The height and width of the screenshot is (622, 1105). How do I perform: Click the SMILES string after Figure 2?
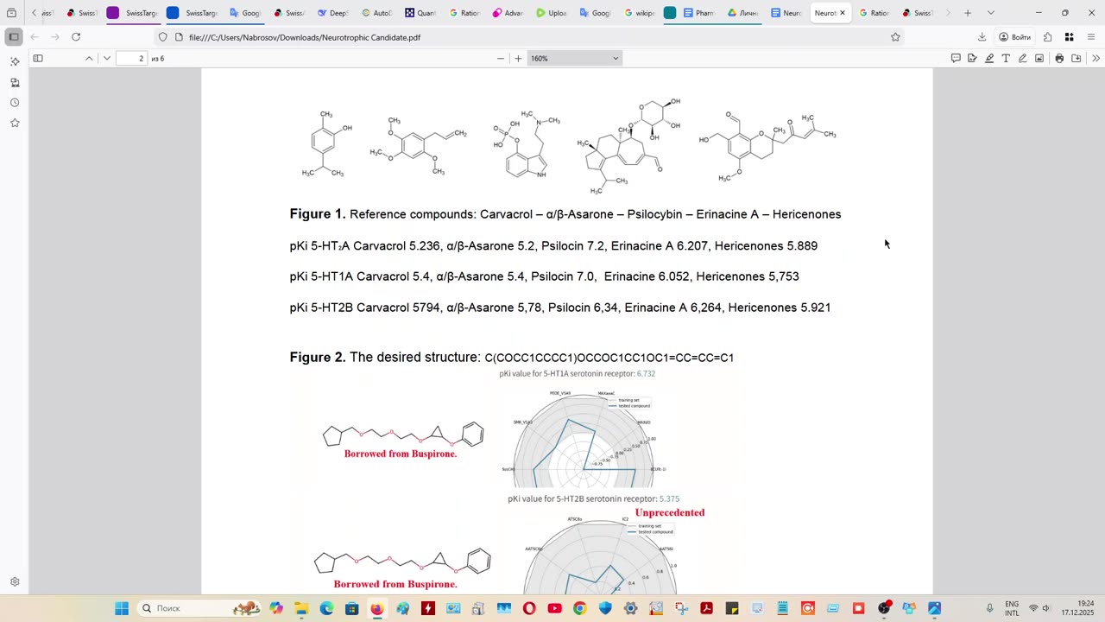[x=609, y=358]
